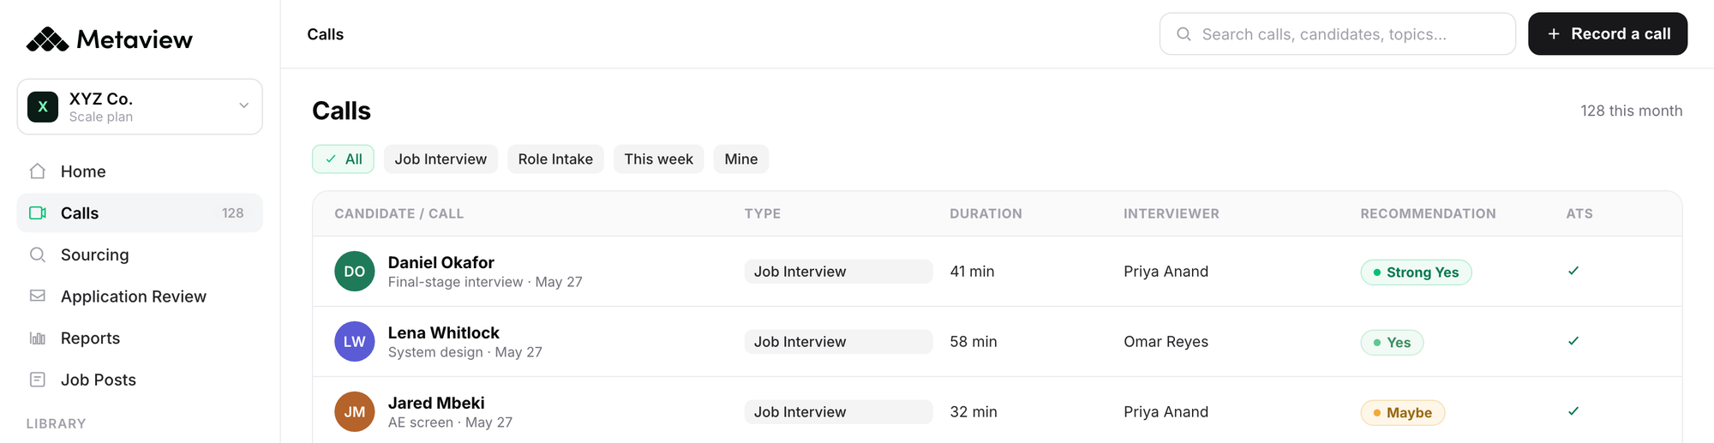Click the 41 min duration value
1714x443 pixels.
click(972, 272)
